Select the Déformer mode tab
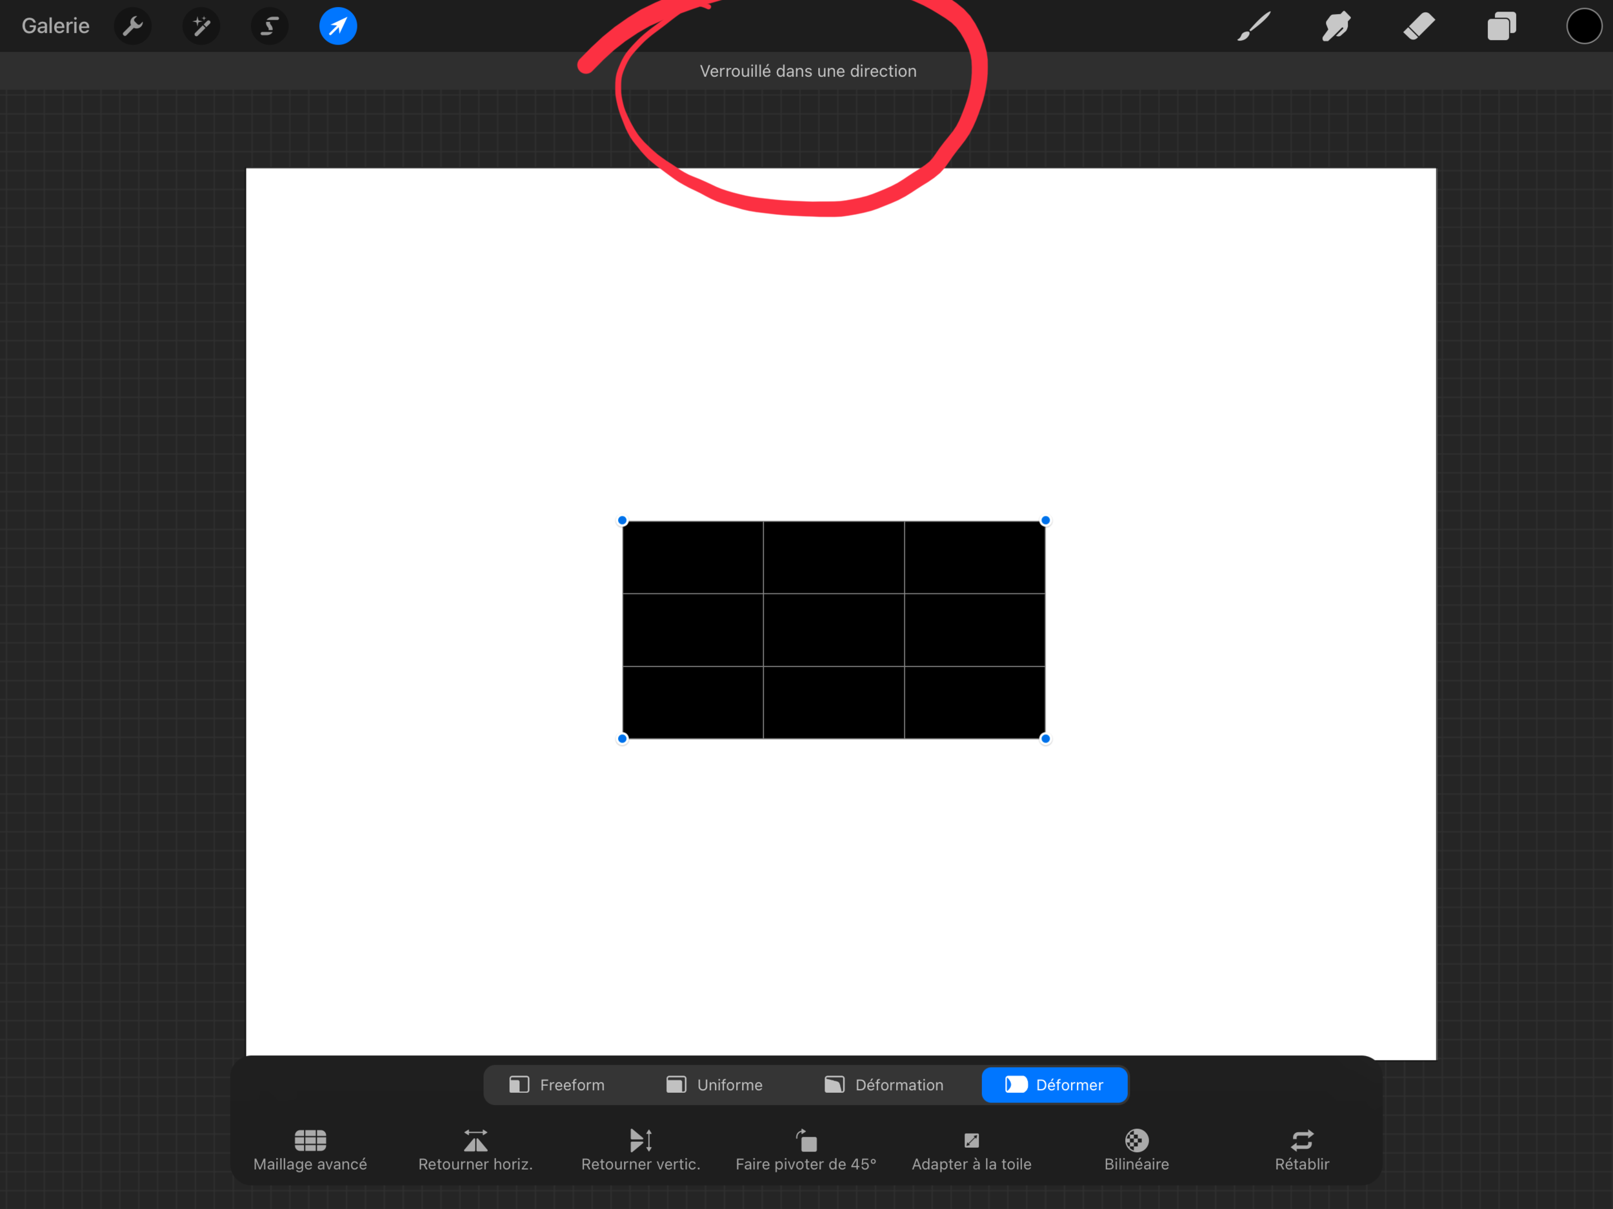The image size is (1613, 1209). point(1054,1084)
